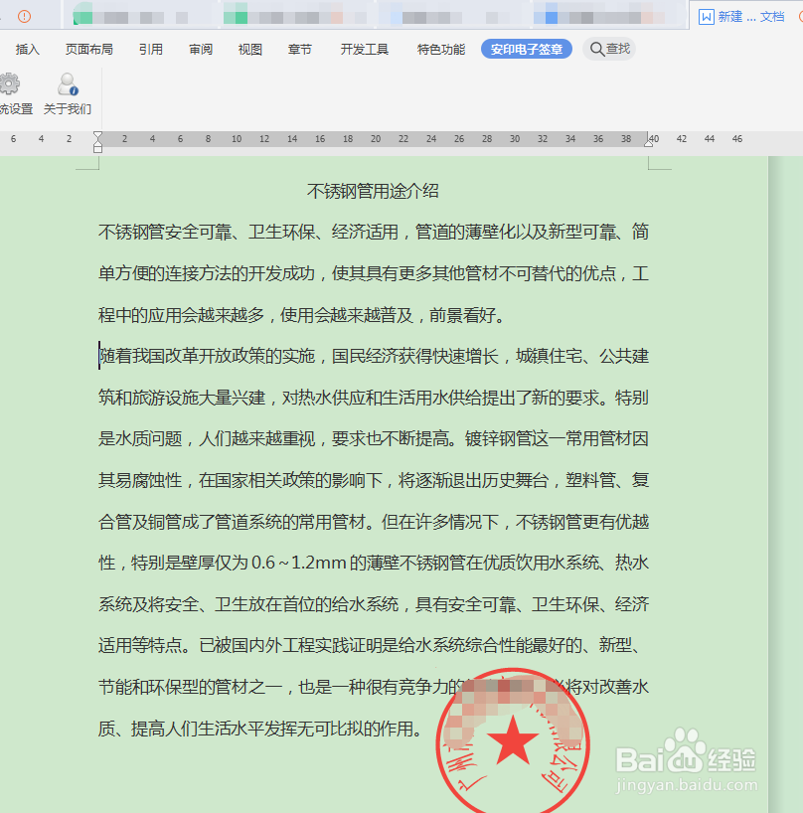Click text 不锈钢管安全可靠 in first paragraph
This screenshot has width=803, height=813.
click(165, 232)
